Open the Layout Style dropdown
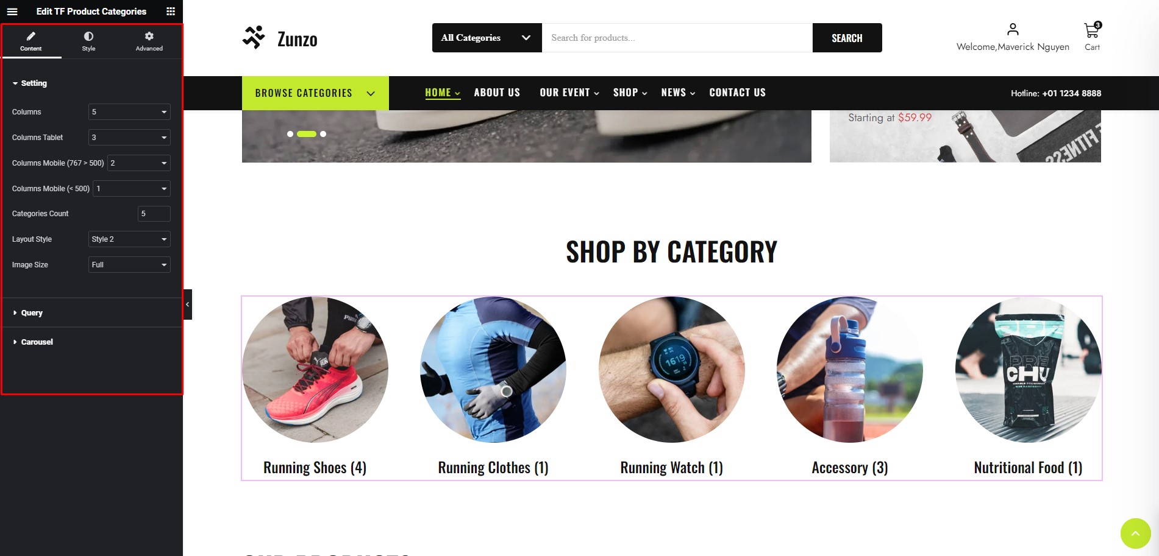Screen dimensions: 1159x556 pyautogui.click(x=129, y=239)
